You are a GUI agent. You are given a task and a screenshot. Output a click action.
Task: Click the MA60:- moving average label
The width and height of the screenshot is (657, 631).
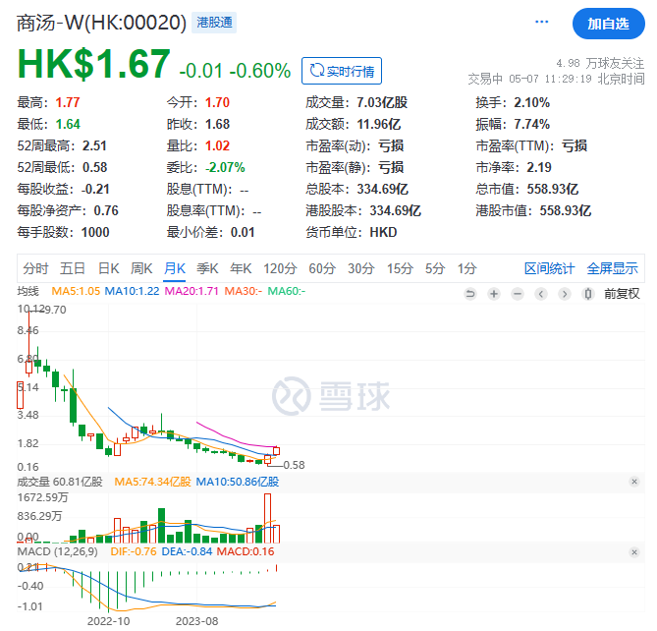click(x=286, y=291)
